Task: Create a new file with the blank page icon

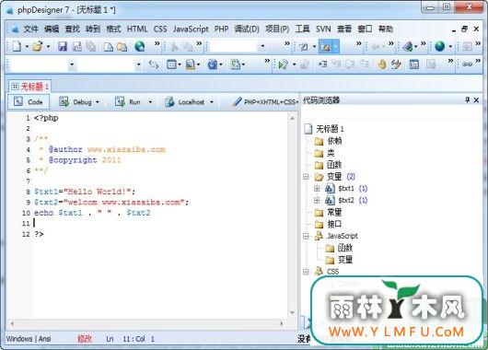Action: pos(17,47)
